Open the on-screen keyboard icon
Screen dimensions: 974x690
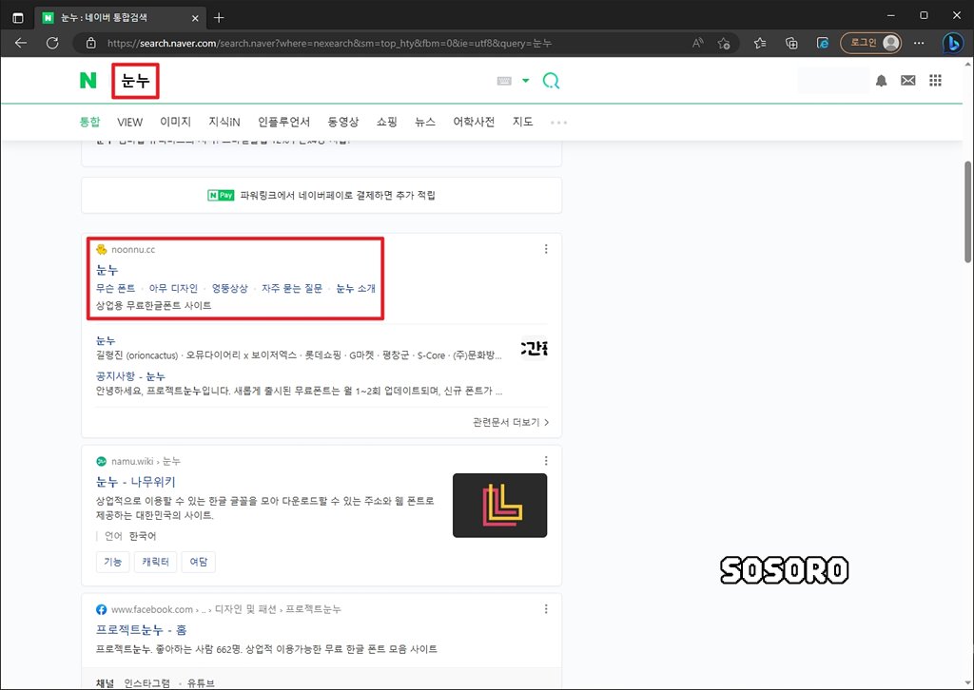point(504,81)
